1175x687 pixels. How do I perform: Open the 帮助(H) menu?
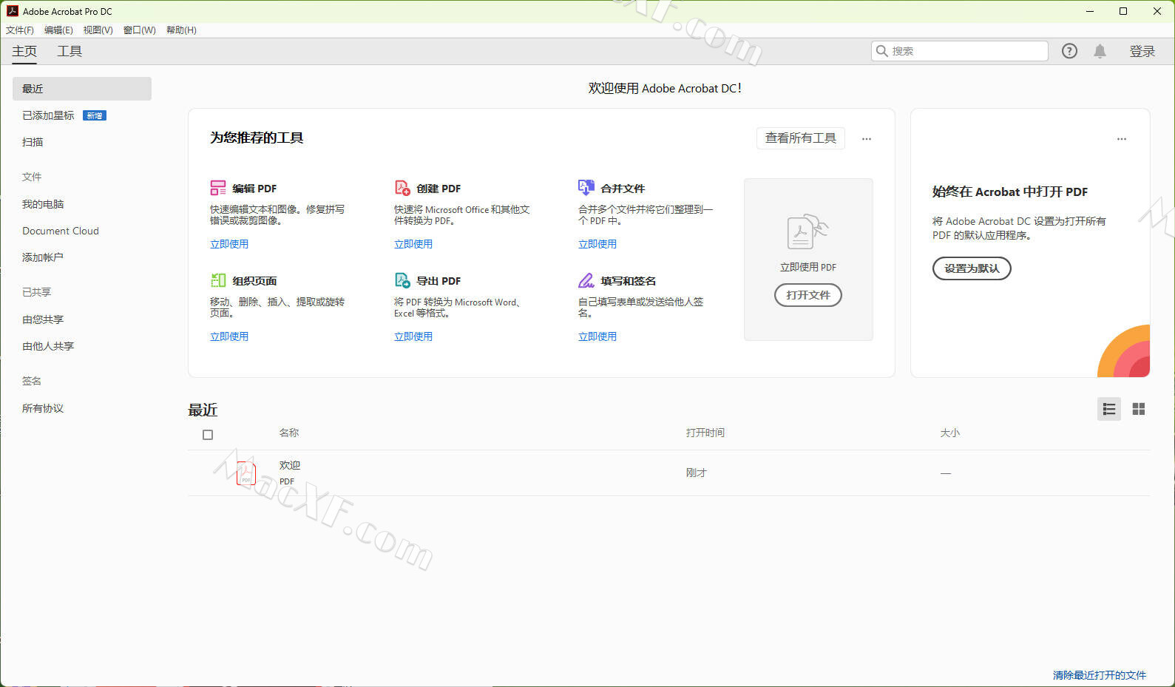point(181,30)
